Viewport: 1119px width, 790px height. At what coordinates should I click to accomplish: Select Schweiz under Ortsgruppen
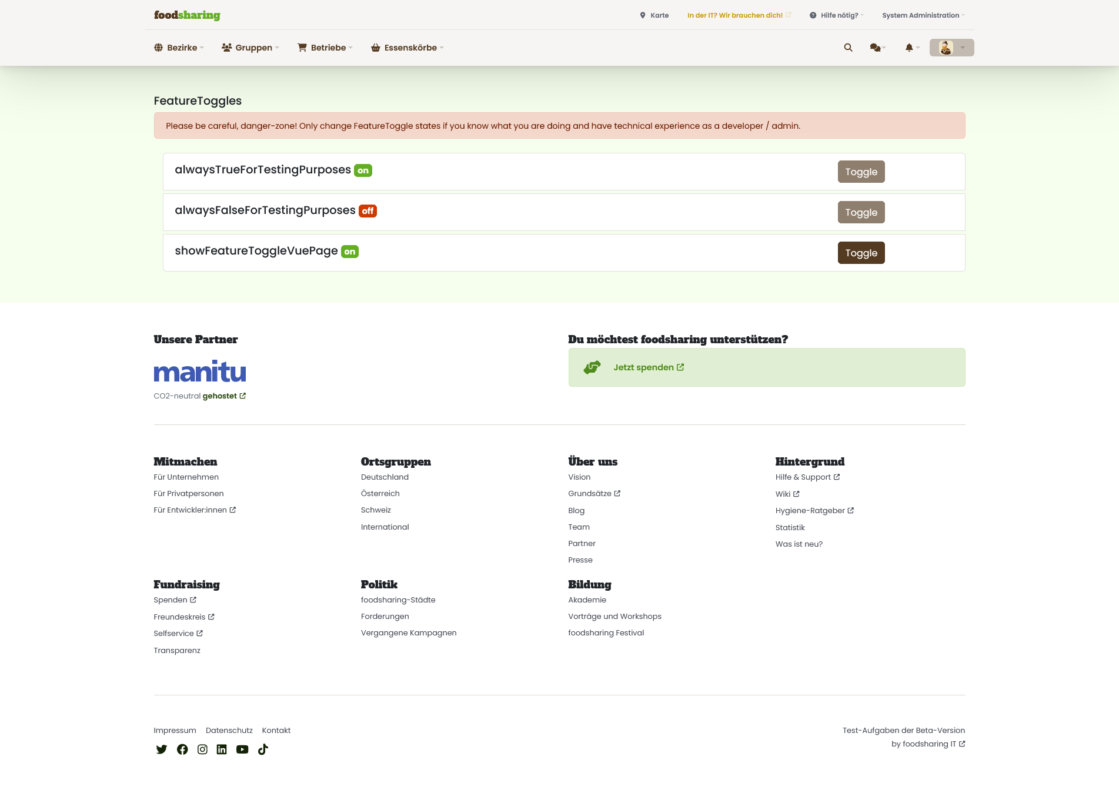(x=376, y=510)
